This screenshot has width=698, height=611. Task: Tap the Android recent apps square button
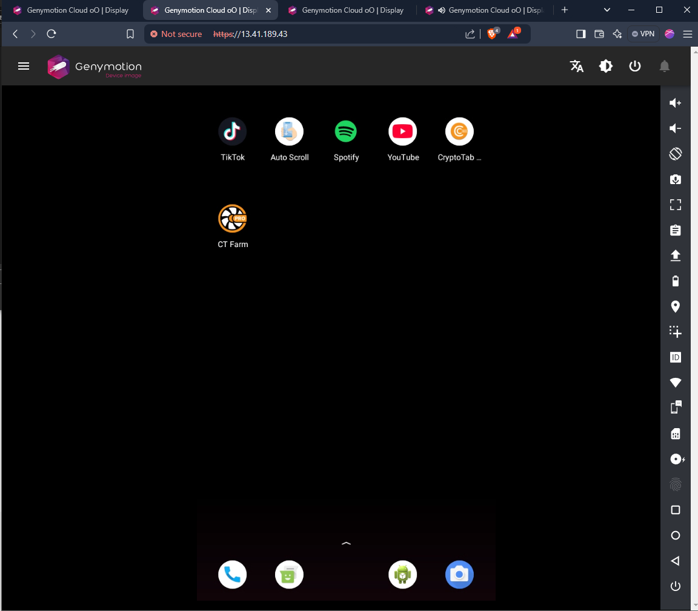click(676, 509)
